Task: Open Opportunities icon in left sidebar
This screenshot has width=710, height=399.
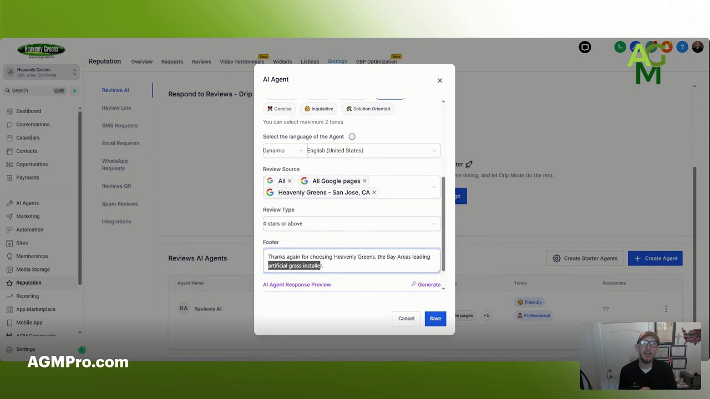Action: point(9,164)
